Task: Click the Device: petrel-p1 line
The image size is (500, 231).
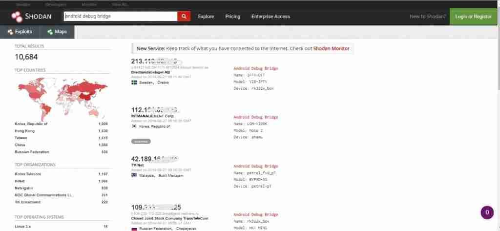Action: click(252, 186)
